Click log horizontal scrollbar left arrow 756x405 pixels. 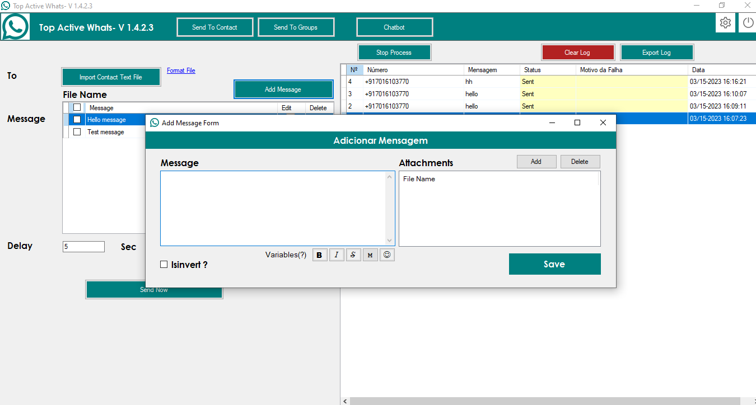pos(345,401)
